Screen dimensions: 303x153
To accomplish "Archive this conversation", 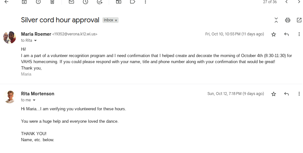I will 24,2.
